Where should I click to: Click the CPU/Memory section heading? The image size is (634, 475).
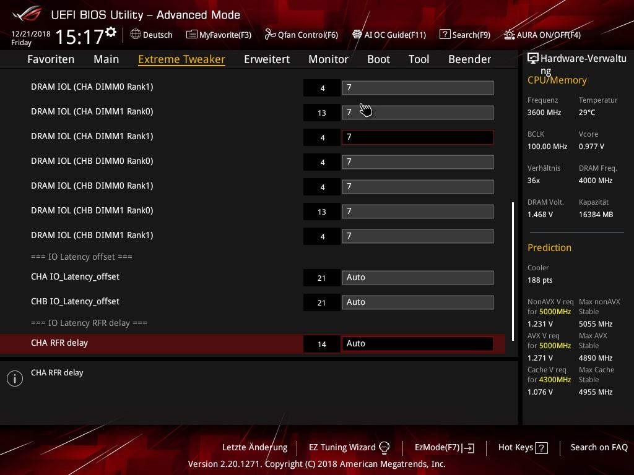(557, 80)
